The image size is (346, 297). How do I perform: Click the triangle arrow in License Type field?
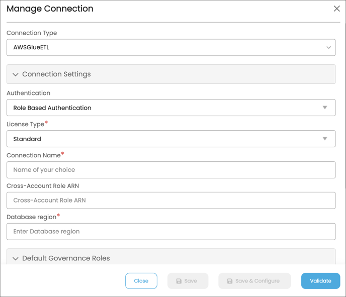(x=325, y=139)
